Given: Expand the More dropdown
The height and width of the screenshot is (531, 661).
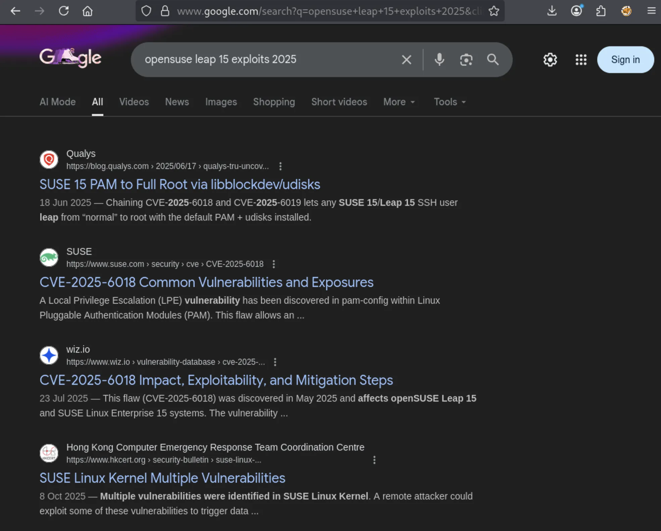Looking at the screenshot, I should pos(399,102).
